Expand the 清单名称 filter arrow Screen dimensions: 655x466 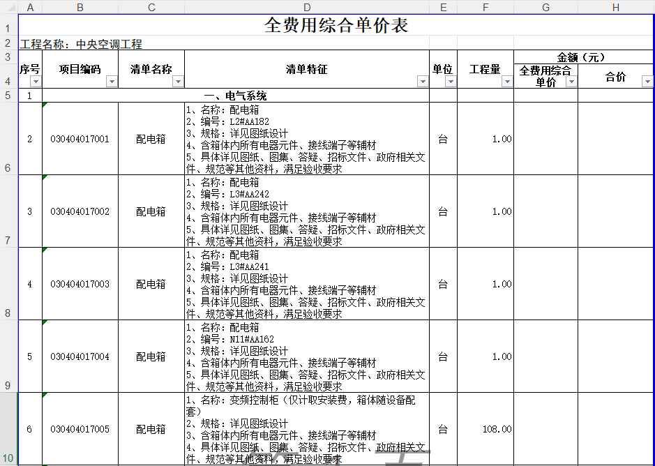coord(178,82)
